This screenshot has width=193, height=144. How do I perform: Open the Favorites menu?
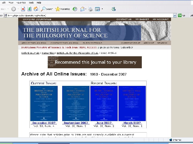pos(21,3)
